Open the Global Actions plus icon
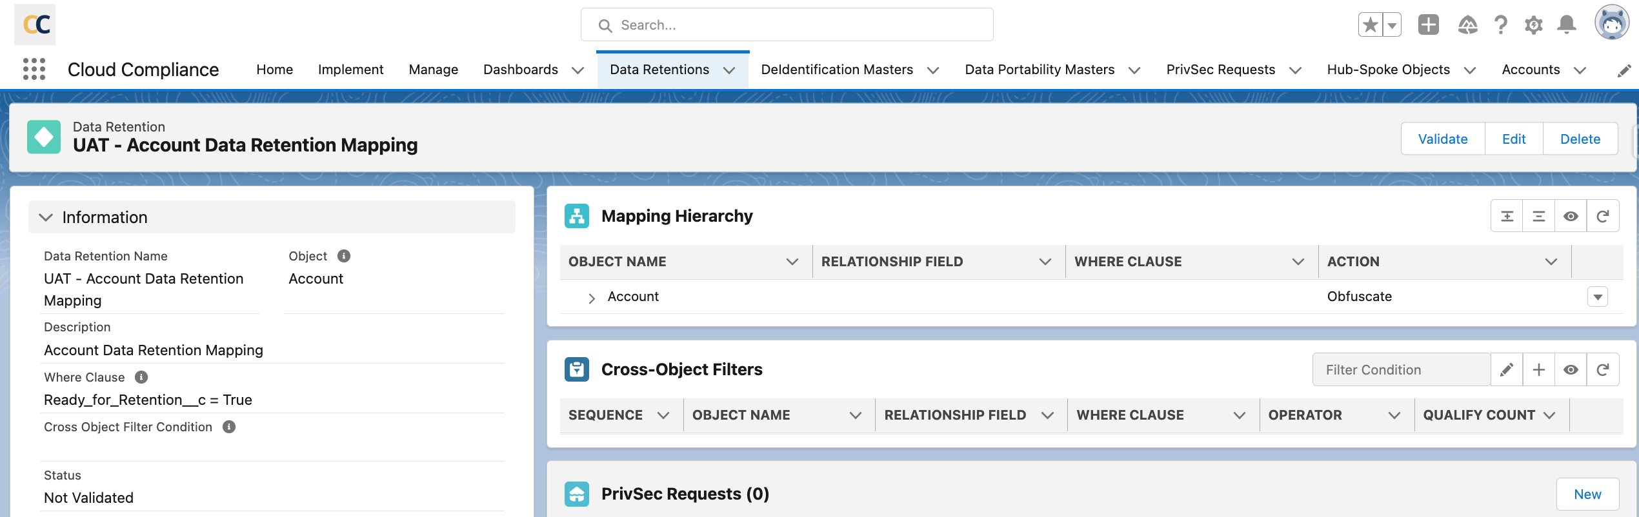Screen dimensions: 1639x517 click(x=1428, y=25)
